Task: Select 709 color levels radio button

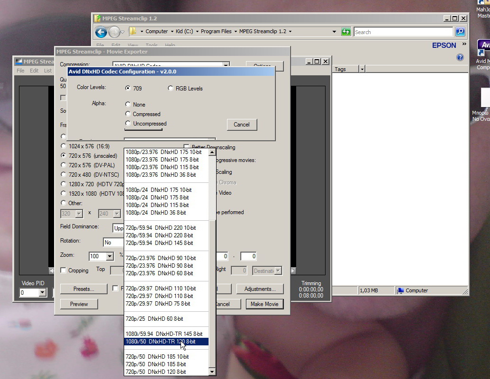Action: coord(128,88)
